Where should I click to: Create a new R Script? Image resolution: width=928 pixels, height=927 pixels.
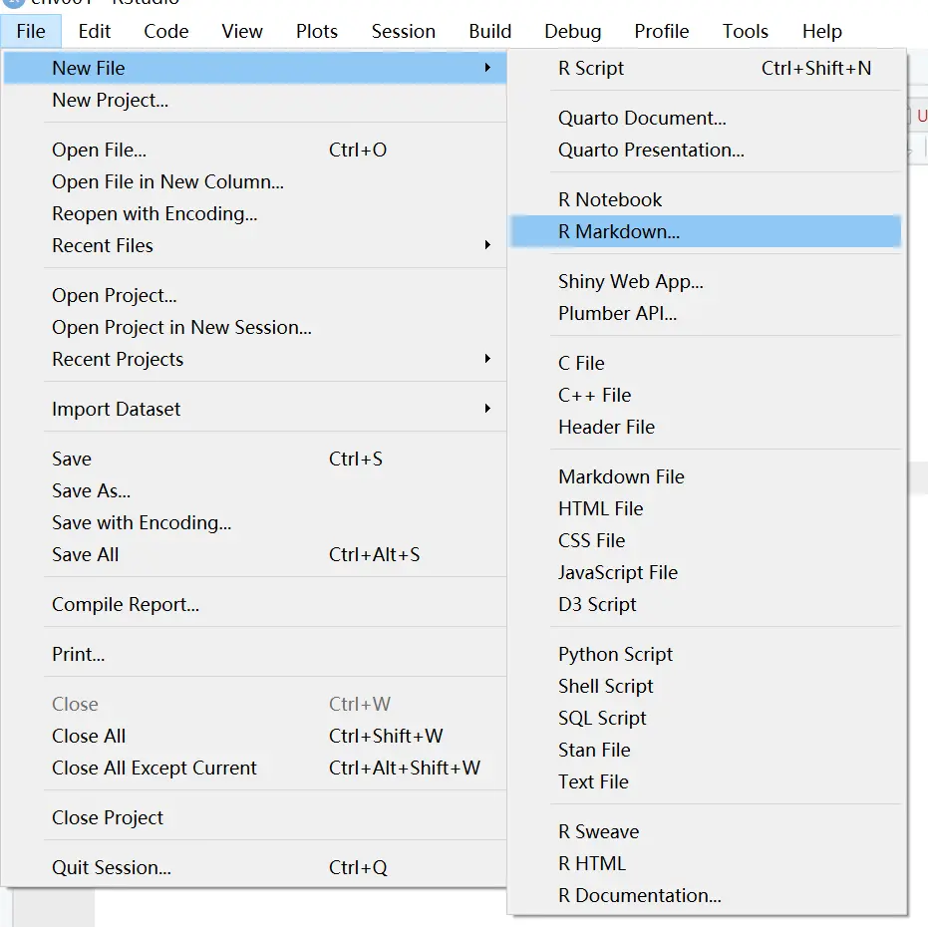pos(706,68)
